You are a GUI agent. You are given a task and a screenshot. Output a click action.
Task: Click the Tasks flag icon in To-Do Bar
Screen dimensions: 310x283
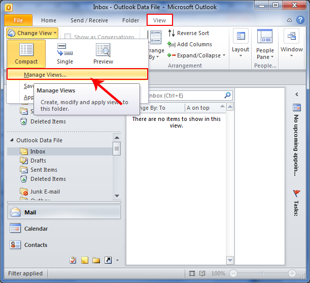[x=297, y=193]
